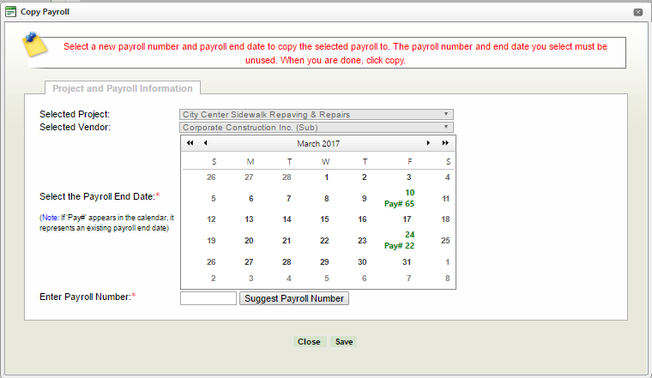652x378 pixels.
Task: Jump calendar forward one year
Action: 445,143
